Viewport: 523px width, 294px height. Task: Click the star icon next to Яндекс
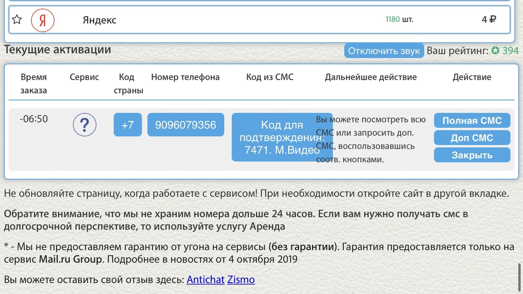[x=17, y=19]
